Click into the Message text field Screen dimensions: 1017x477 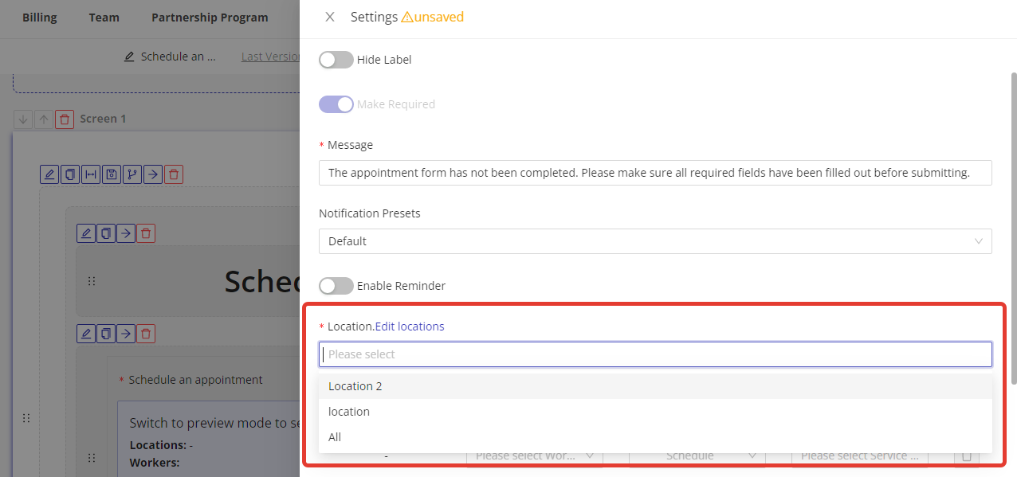654,173
